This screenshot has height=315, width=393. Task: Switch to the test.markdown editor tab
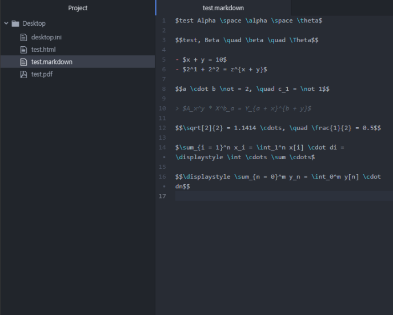[223, 8]
